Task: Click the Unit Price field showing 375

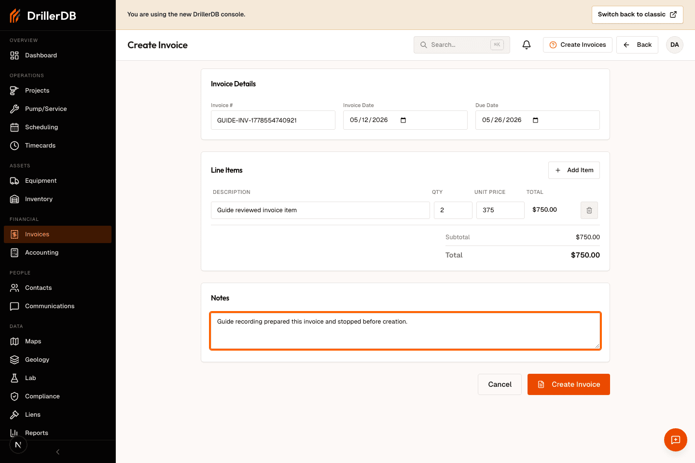Action: [500, 210]
